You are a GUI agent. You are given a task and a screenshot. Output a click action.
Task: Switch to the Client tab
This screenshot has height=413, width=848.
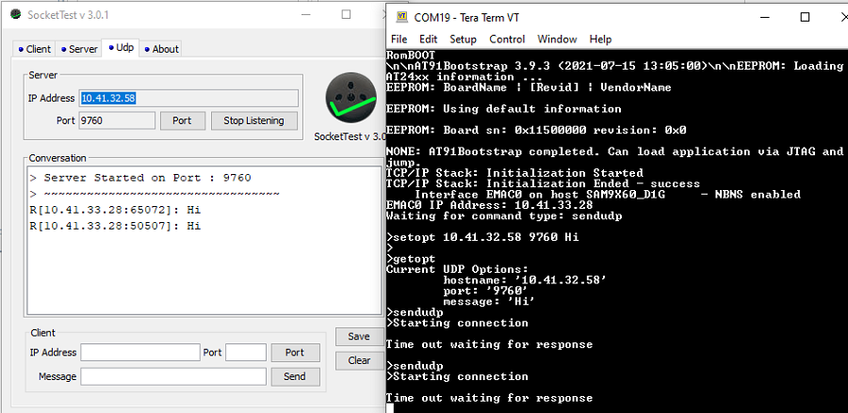click(x=35, y=49)
